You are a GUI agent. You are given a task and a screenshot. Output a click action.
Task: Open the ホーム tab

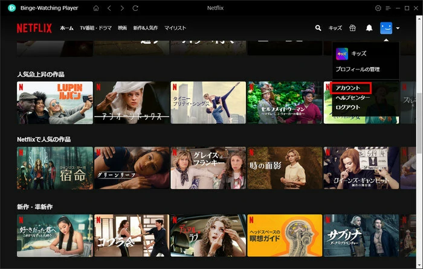pos(66,28)
